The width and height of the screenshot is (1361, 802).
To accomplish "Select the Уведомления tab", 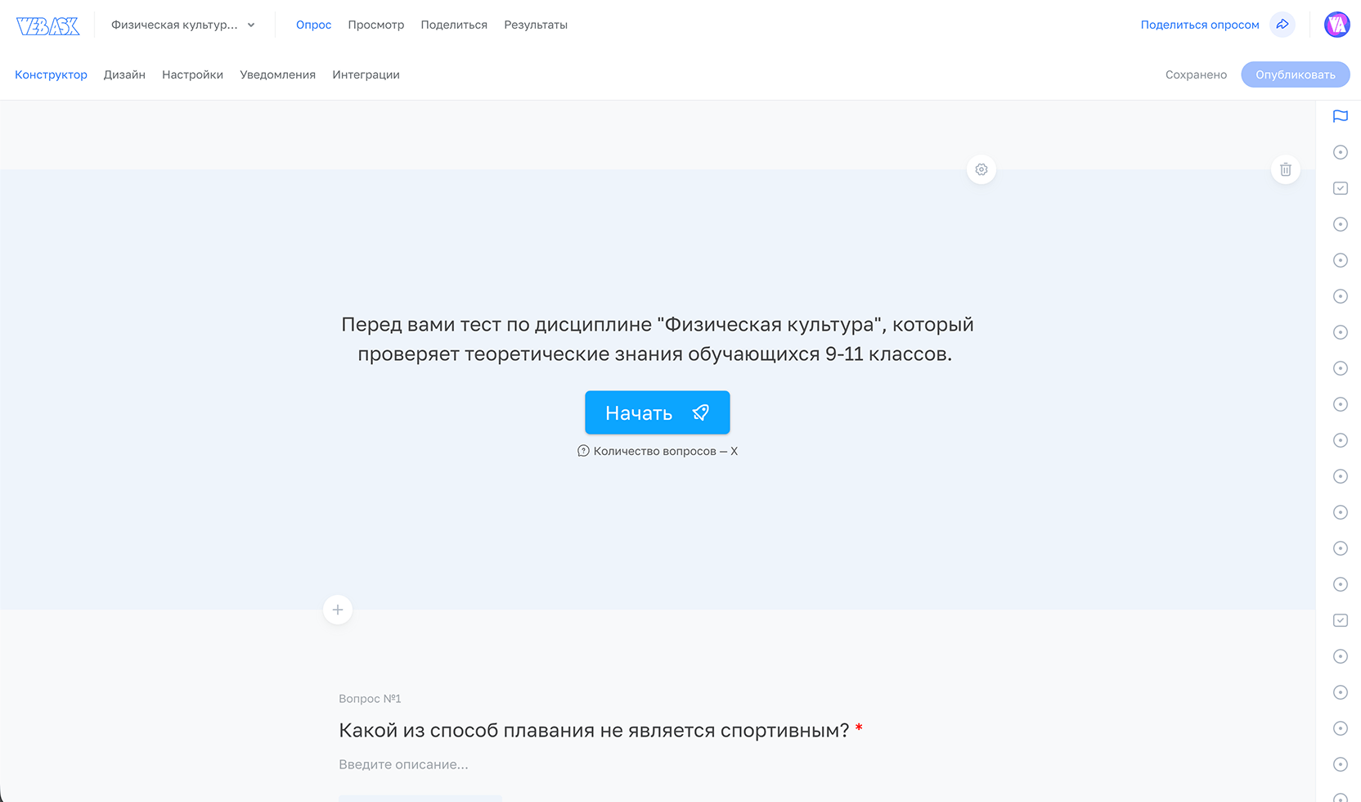I will click(277, 74).
